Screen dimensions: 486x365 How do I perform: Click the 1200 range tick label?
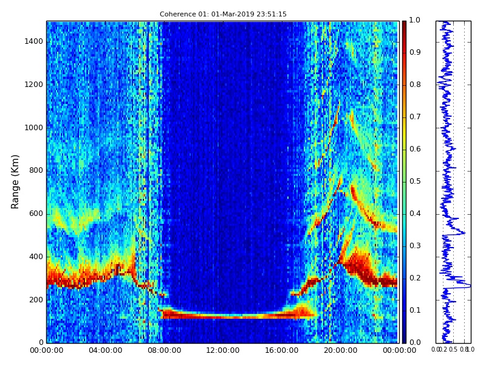coord(34,85)
